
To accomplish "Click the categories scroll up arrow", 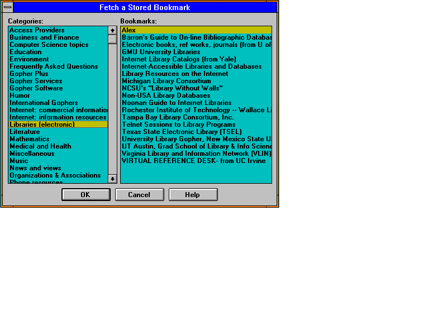I will (112, 30).
